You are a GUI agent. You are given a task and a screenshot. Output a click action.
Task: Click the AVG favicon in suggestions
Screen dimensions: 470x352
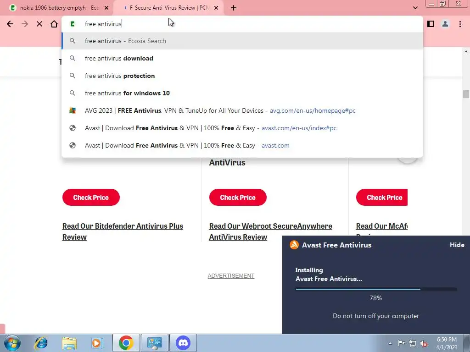(72, 110)
